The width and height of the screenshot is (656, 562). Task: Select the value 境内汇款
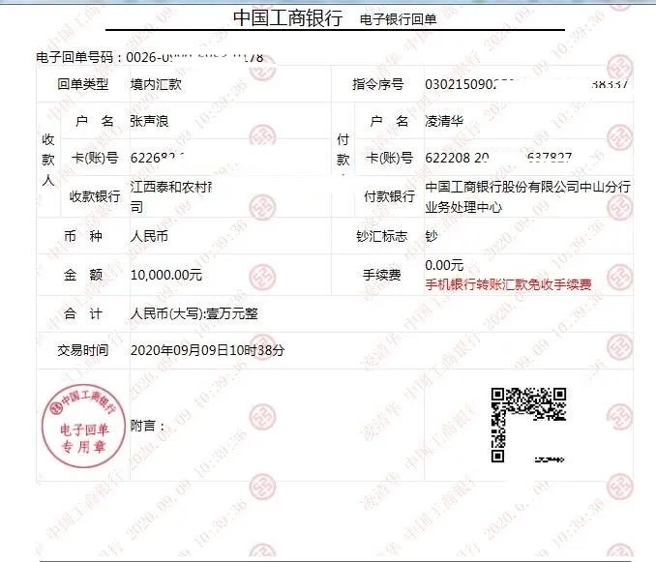tap(156, 84)
